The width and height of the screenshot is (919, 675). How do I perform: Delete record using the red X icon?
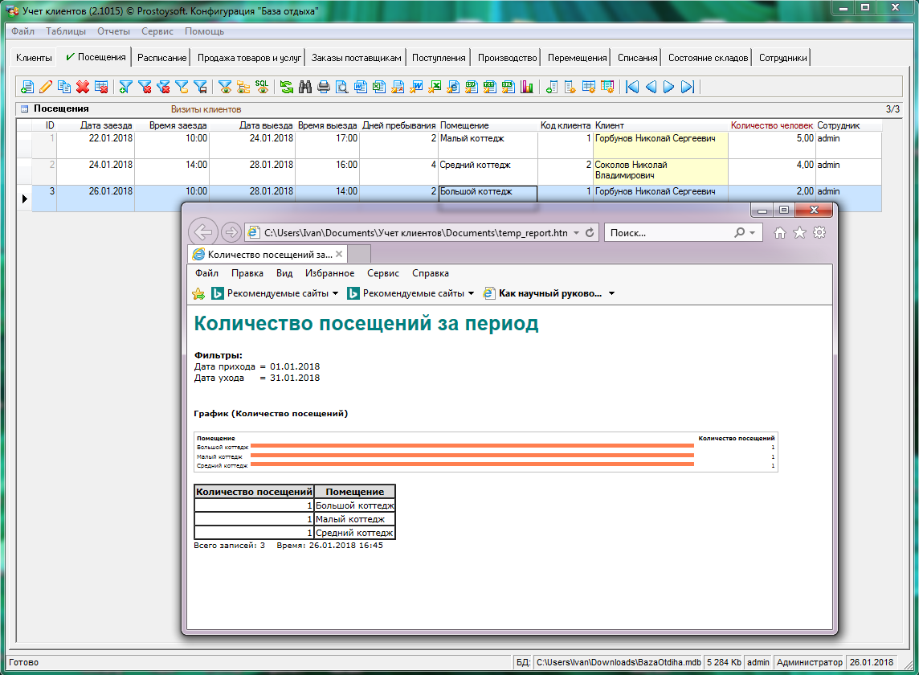[83, 87]
